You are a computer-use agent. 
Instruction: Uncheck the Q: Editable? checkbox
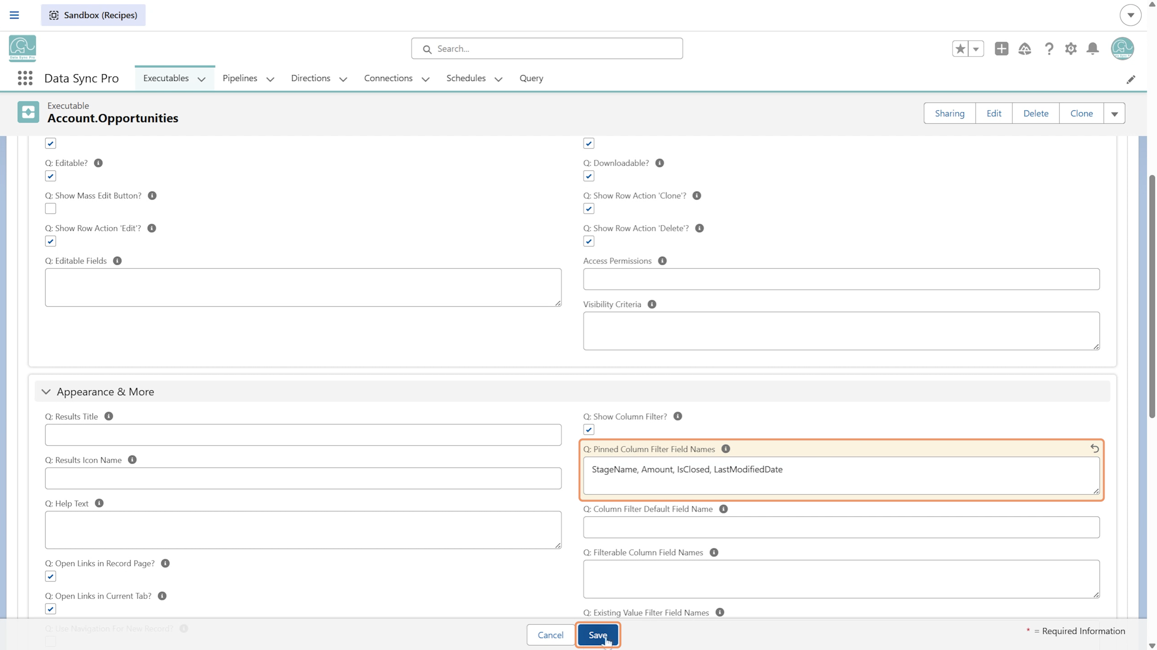[x=50, y=176]
